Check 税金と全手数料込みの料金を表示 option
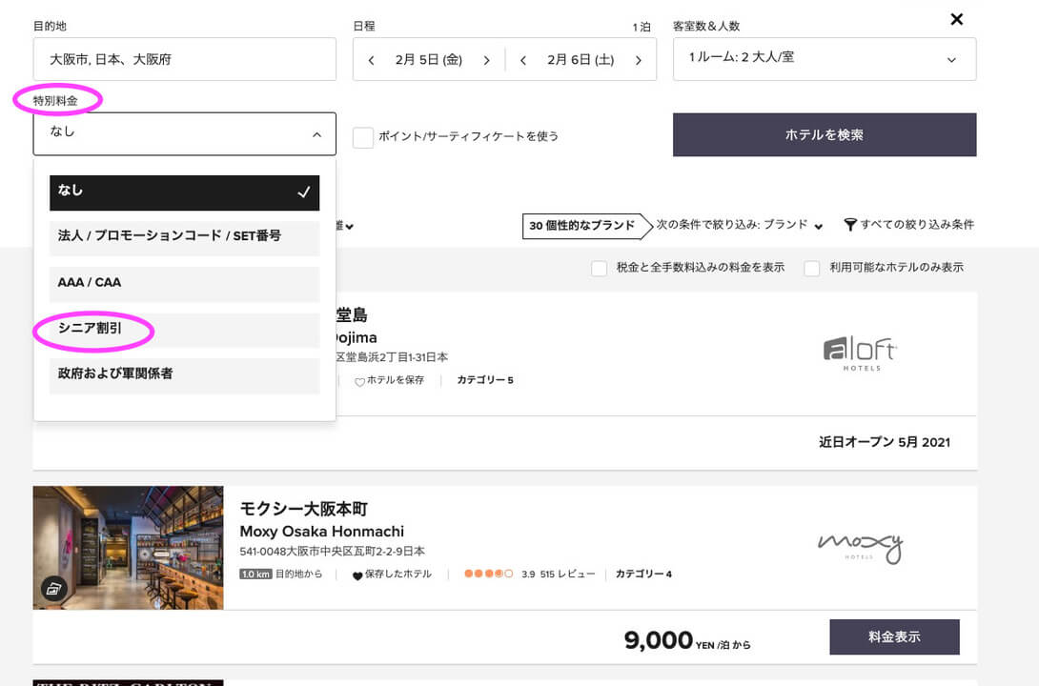 coord(600,269)
